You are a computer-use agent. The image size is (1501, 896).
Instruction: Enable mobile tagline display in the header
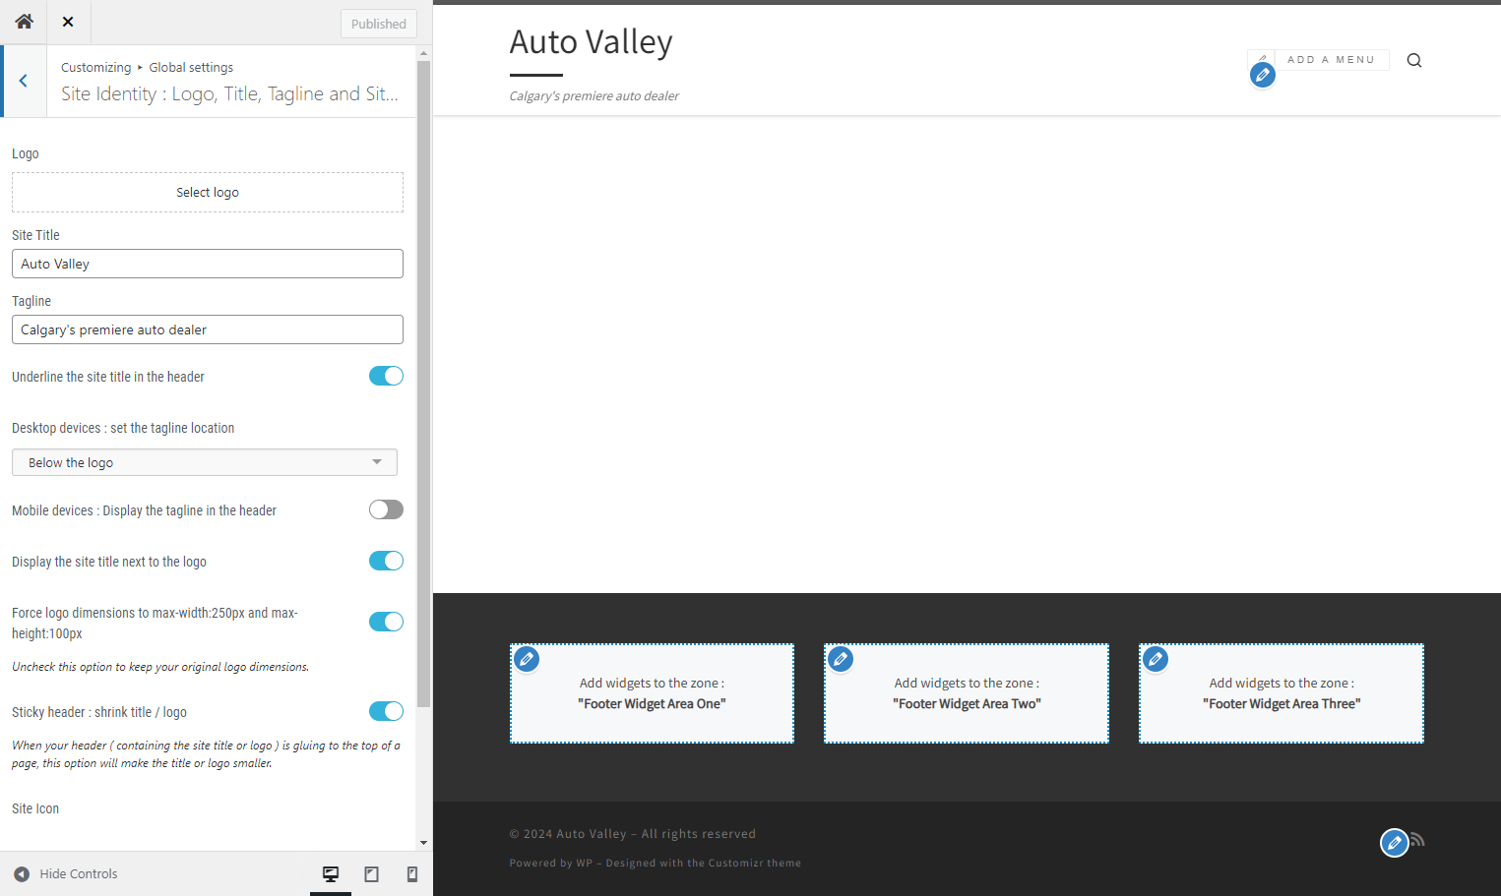[386, 509]
